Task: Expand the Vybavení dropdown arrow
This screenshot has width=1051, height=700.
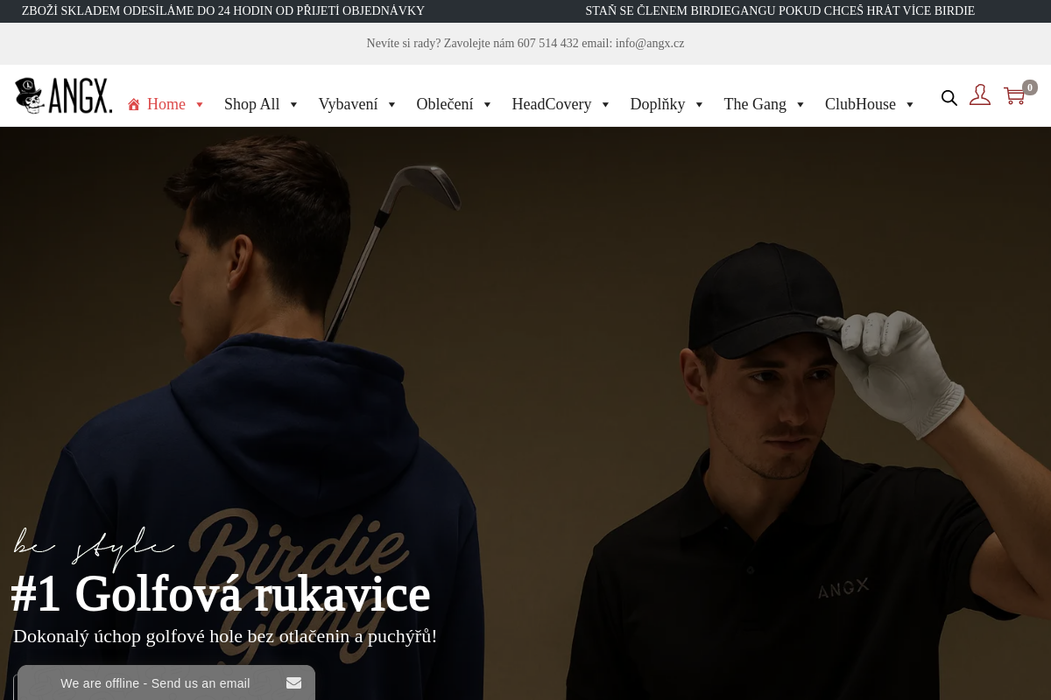Action: coord(391,105)
